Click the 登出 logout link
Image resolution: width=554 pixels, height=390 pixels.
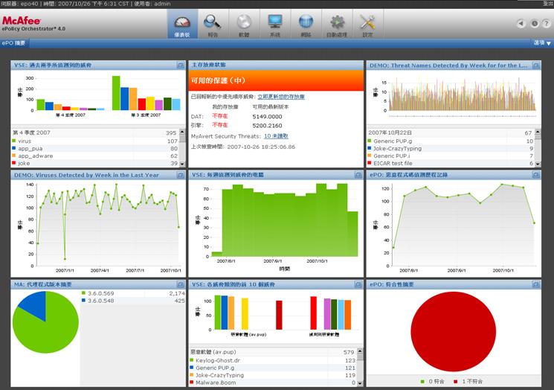548,3
